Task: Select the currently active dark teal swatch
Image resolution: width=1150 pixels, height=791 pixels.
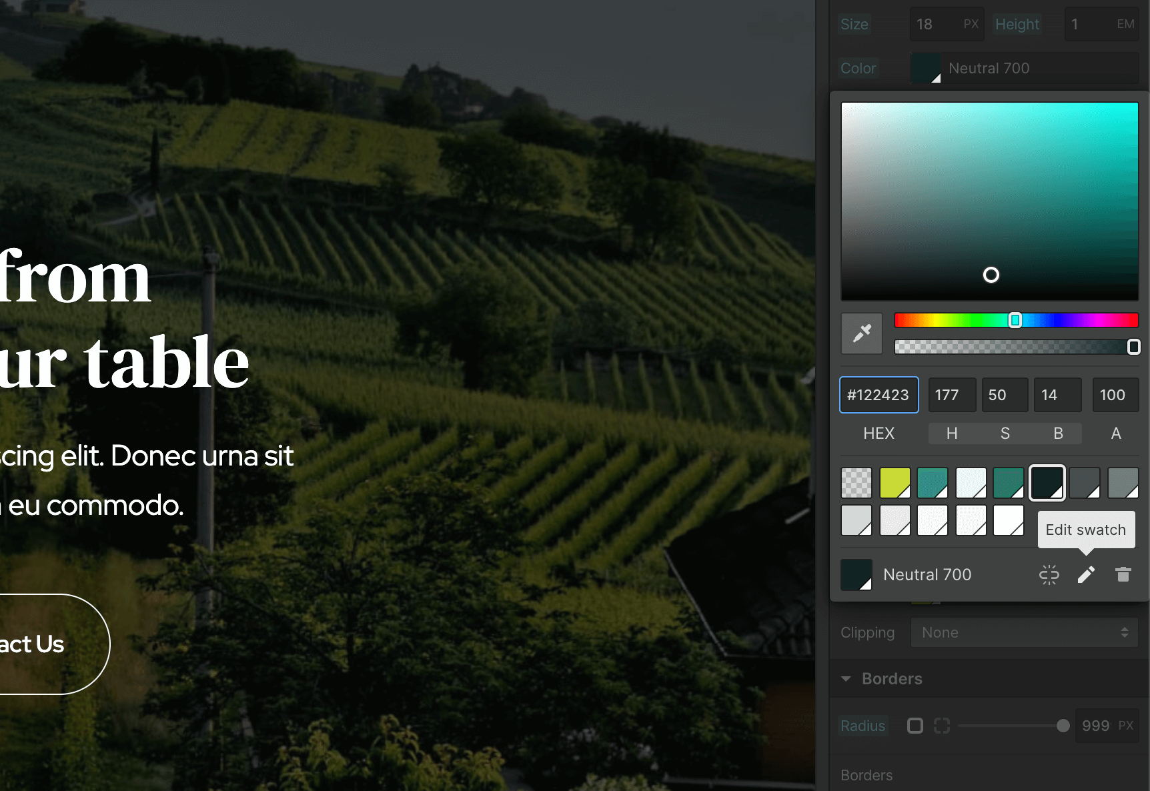Action: point(1047,482)
